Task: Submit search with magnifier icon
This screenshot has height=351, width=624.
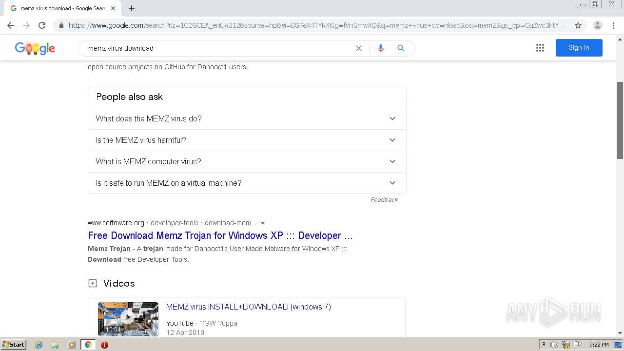Action: pyautogui.click(x=401, y=48)
